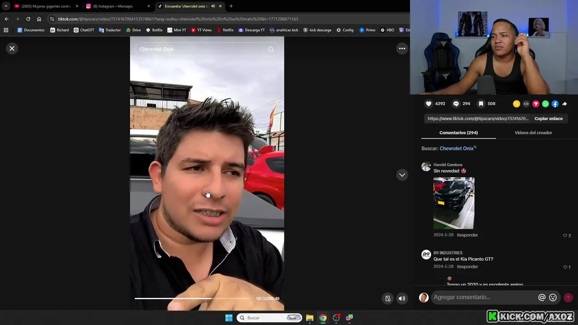Switch to Videos del creador tab
The width and height of the screenshot is (578, 325).
pos(533,133)
